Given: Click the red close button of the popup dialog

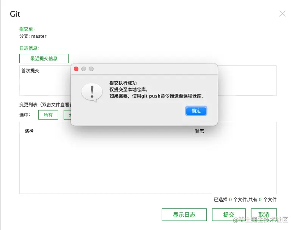Looking at the screenshot, I should tap(76, 69).
